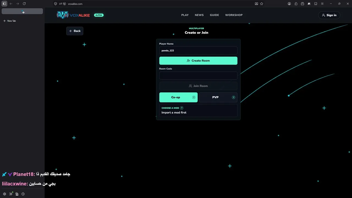Select the muted tab in vertical tab strip

pyautogui.click(x=22, y=11)
